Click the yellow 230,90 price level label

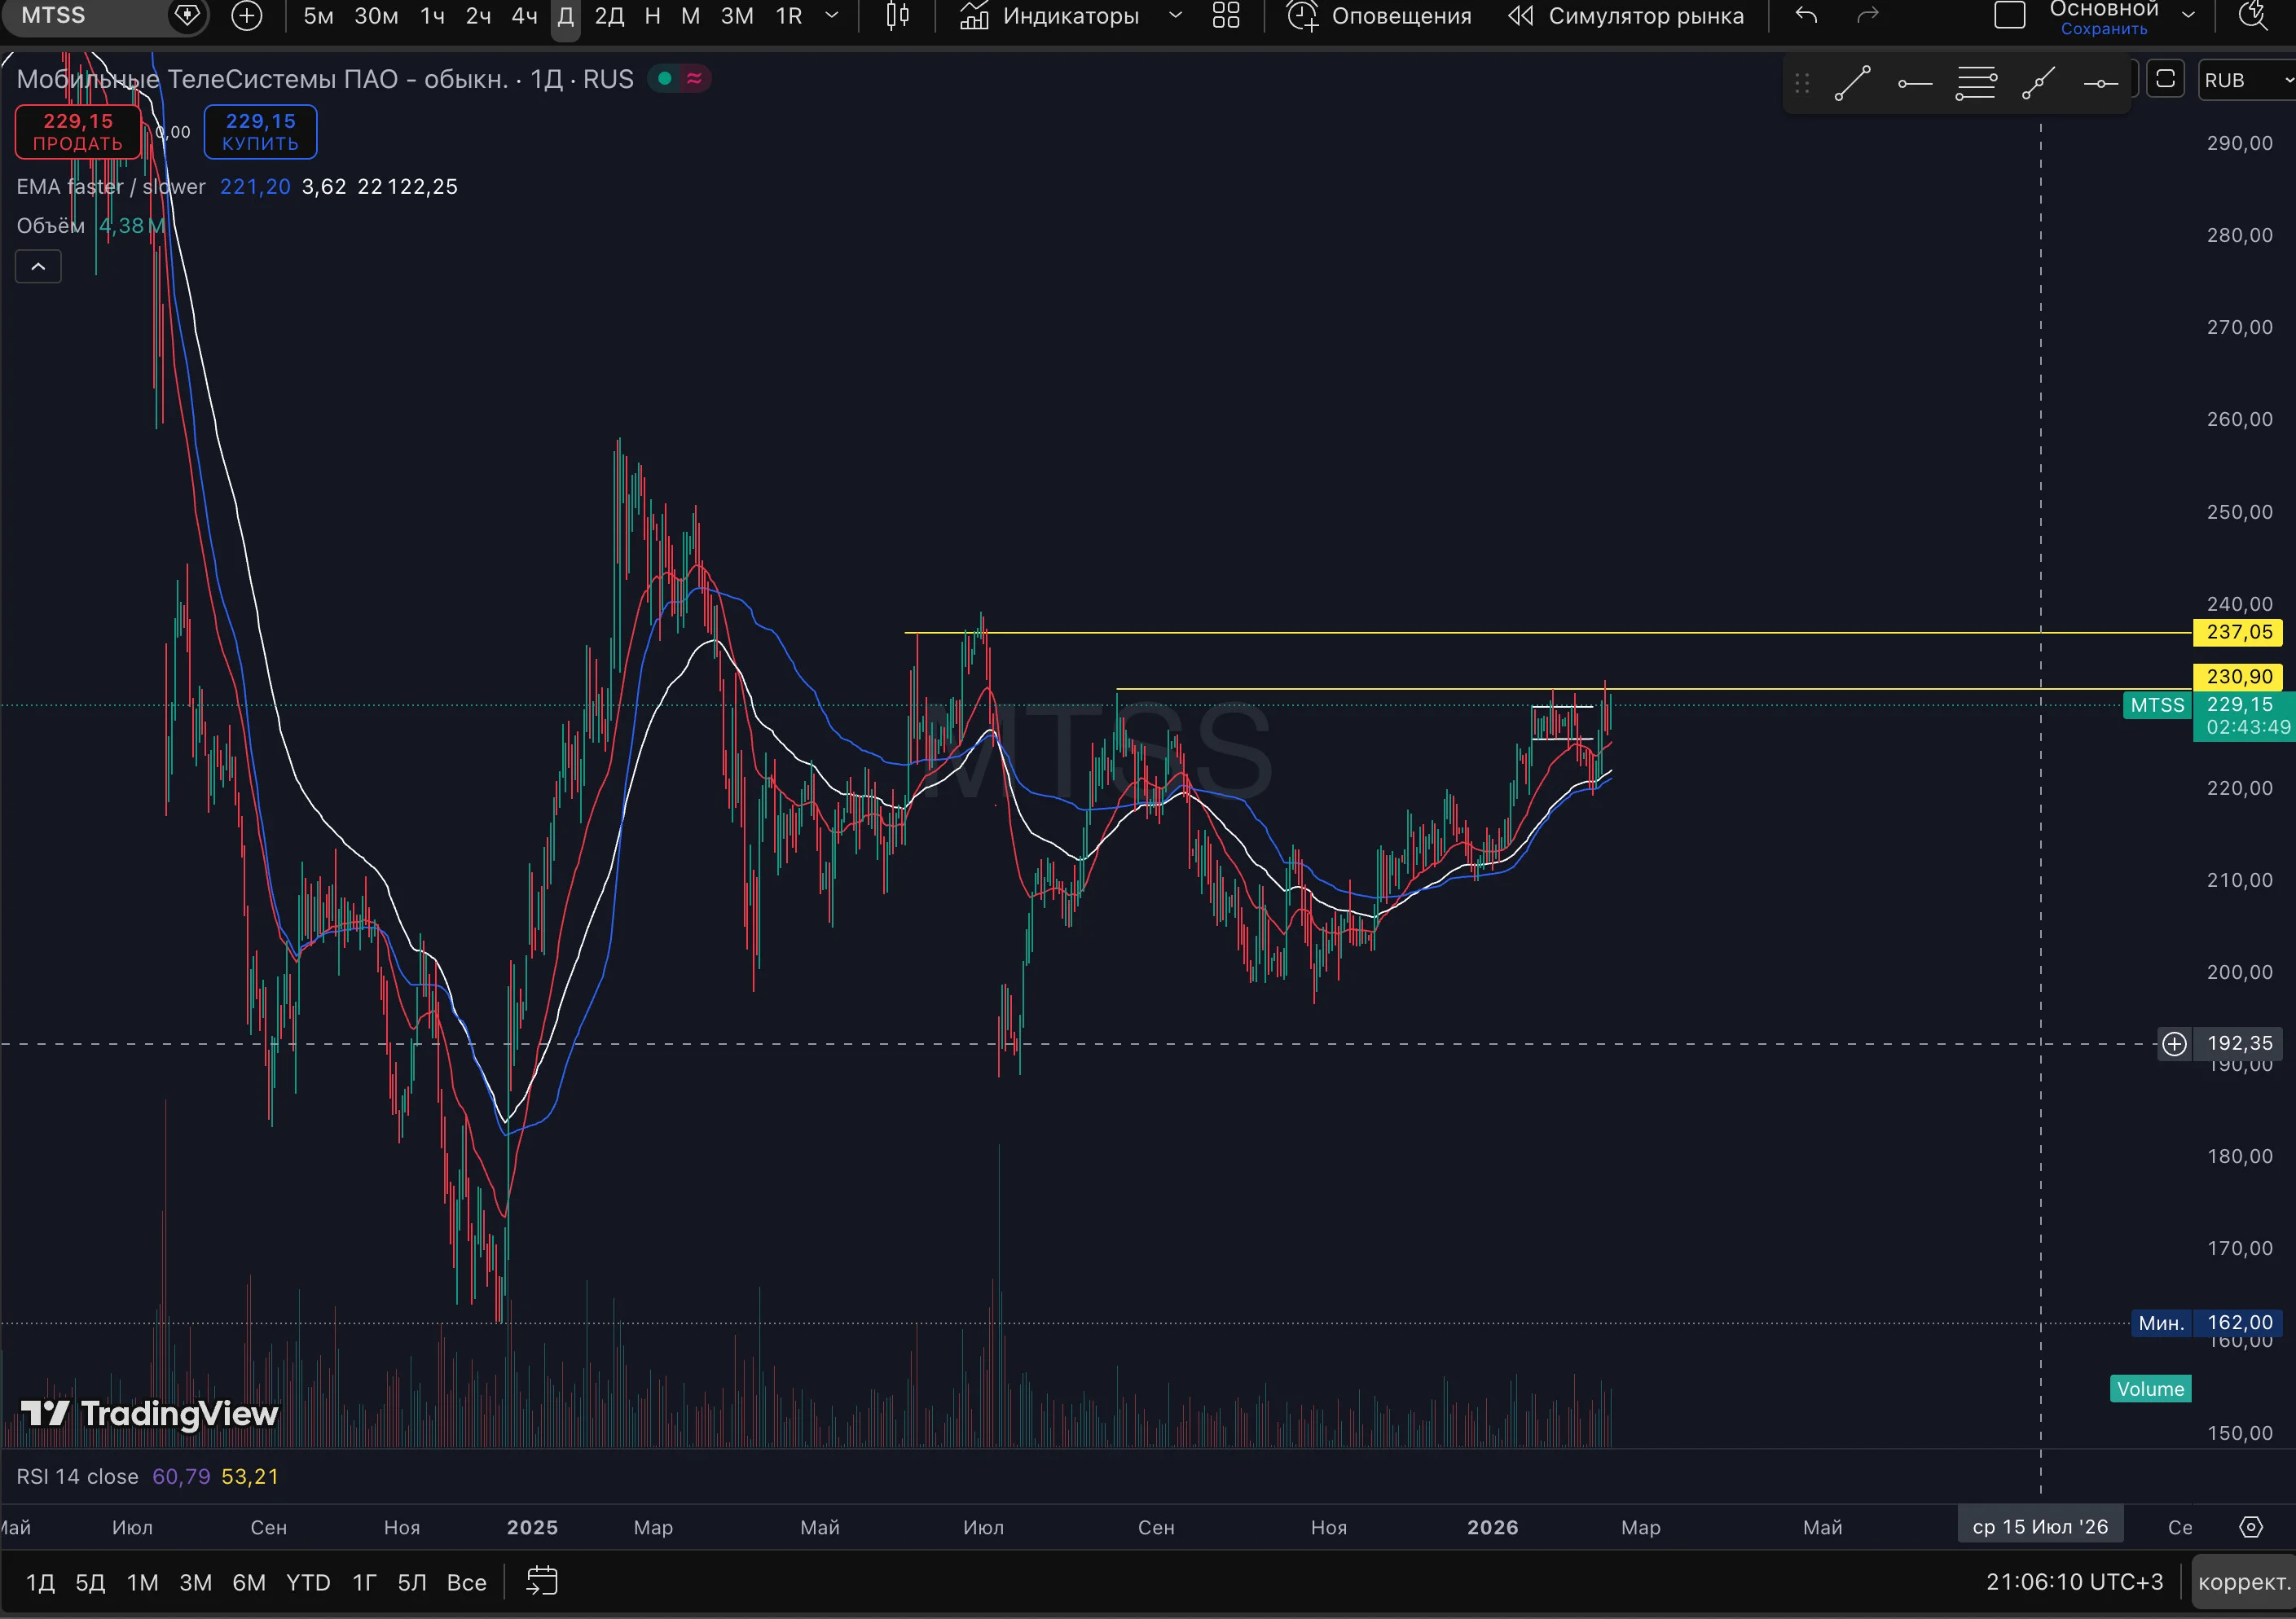2238,677
